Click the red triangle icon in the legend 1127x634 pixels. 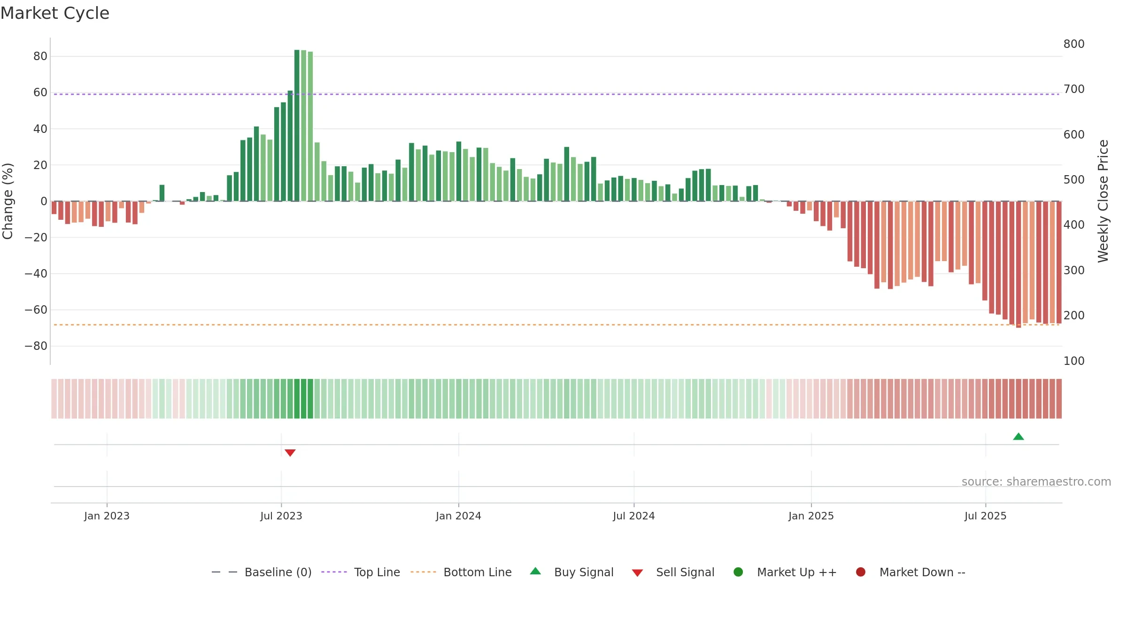(x=637, y=573)
